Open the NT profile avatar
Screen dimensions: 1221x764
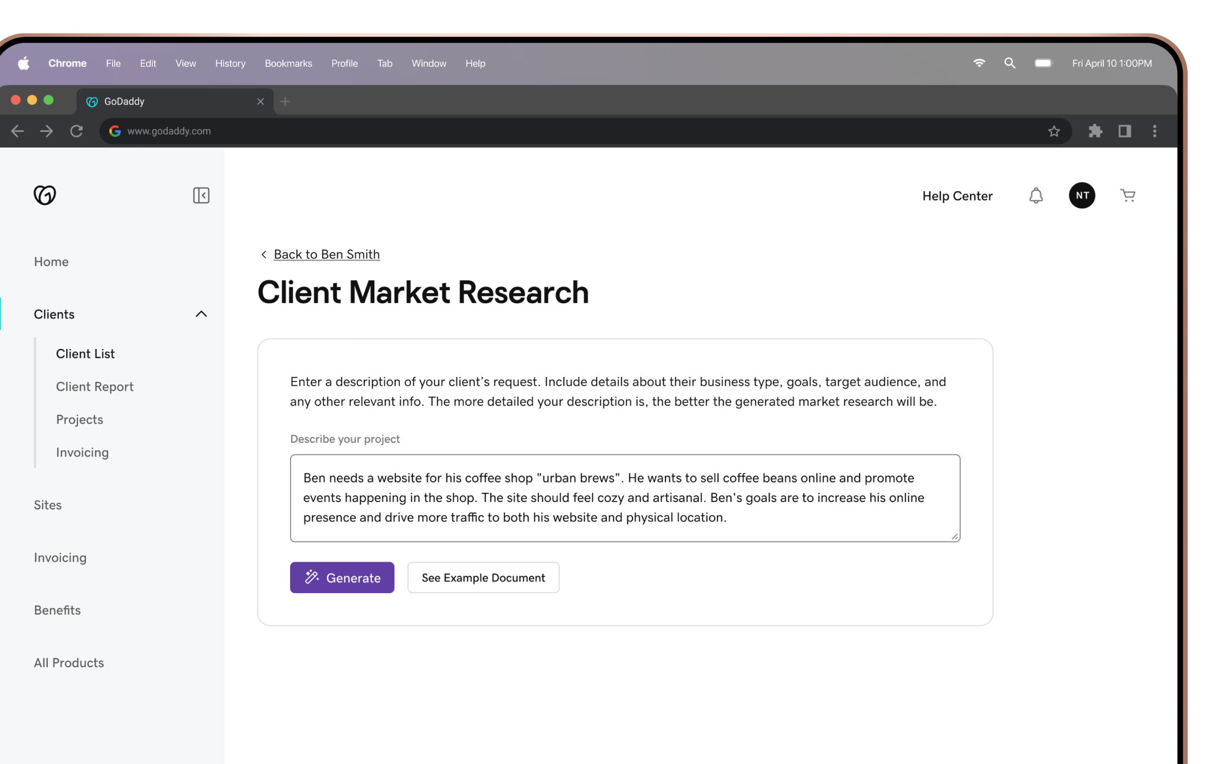[1082, 195]
